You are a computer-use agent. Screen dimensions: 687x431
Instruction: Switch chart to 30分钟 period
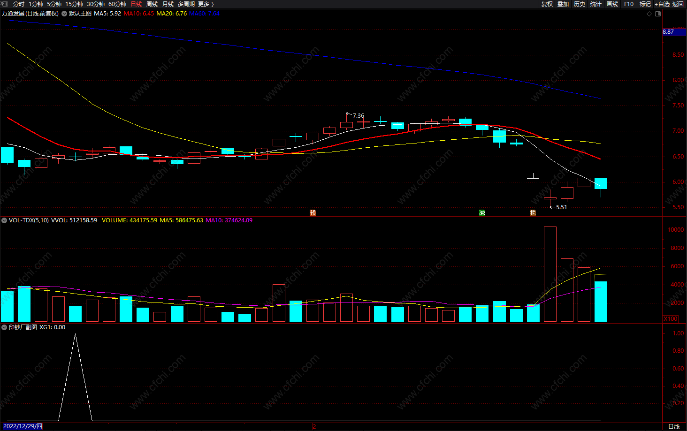click(x=96, y=4)
